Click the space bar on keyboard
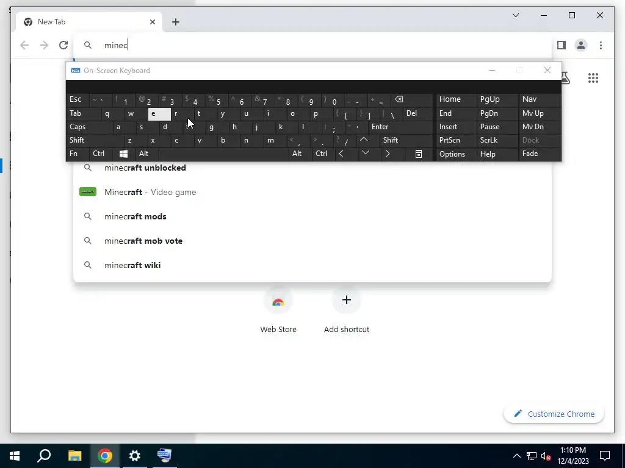 click(223, 154)
